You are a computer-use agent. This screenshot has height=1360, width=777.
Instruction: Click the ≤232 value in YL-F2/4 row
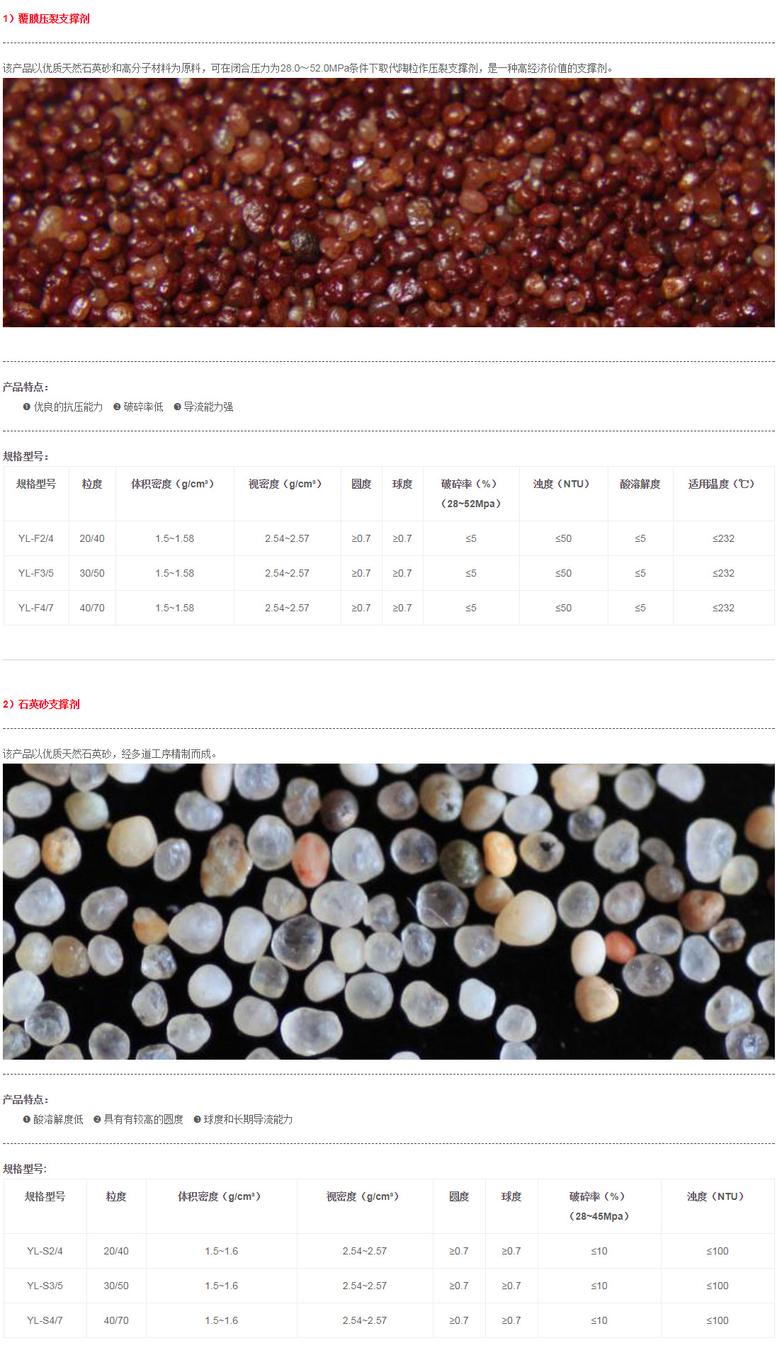[x=723, y=539]
